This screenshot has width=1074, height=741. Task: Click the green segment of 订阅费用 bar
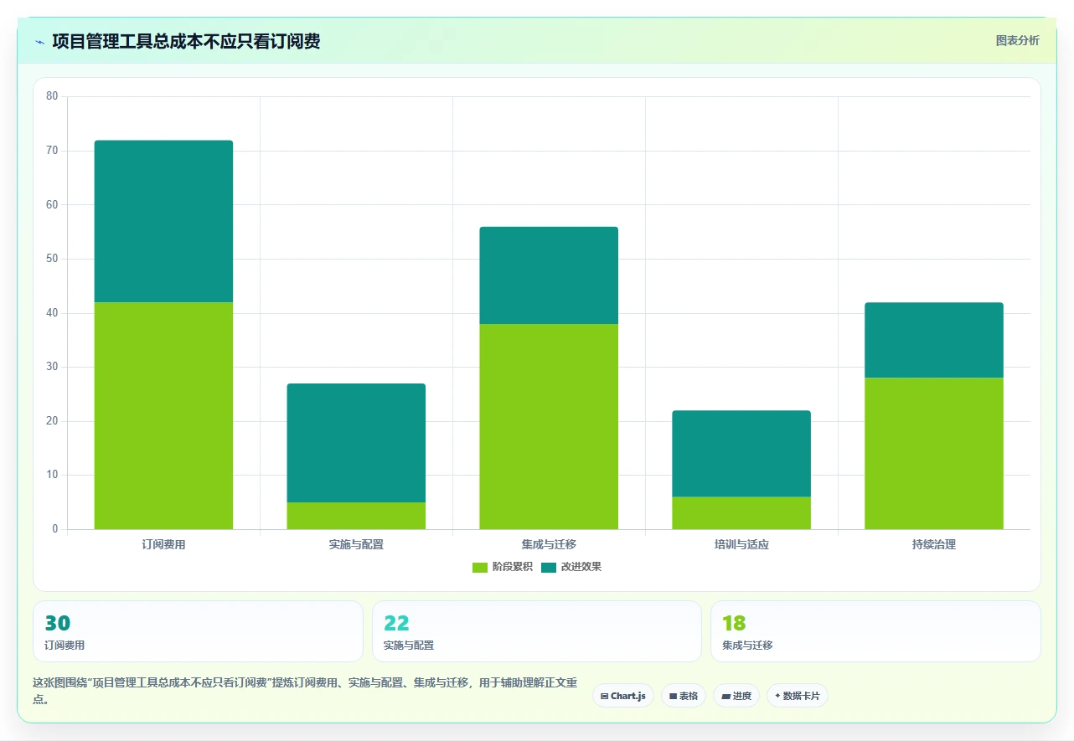click(163, 415)
